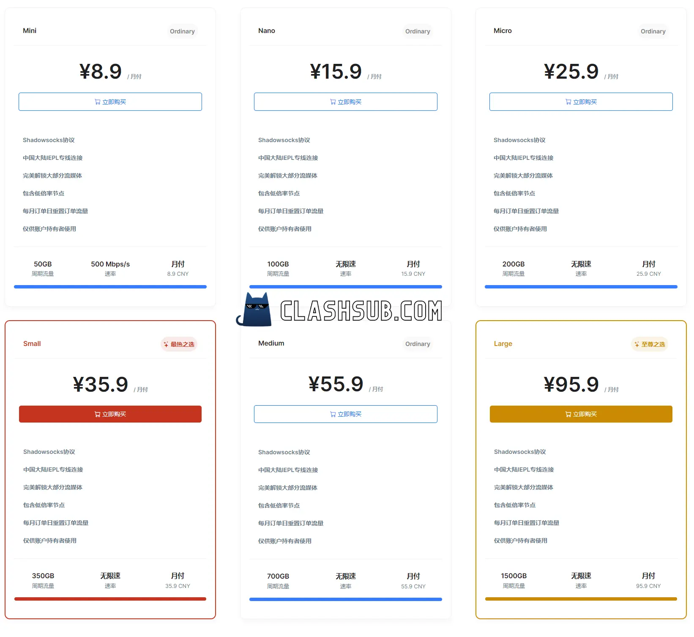Click the cart icon in Large plan's gold button

[568, 414]
